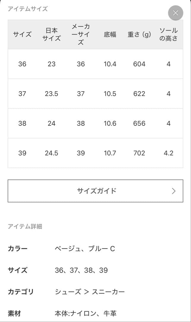The width and height of the screenshot is (191, 322).
Task: Click the アイテム詳細 section heading
Action: (25, 227)
